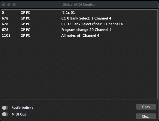Select the 'f2 1c 01' message row
This screenshot has width=159, height=121.
[79, 13]
